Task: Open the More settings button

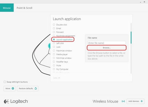Action: click(x=9, y=88)
